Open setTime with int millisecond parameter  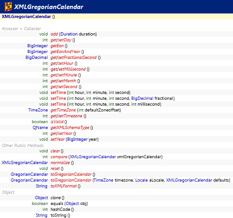tap(58, 104)
